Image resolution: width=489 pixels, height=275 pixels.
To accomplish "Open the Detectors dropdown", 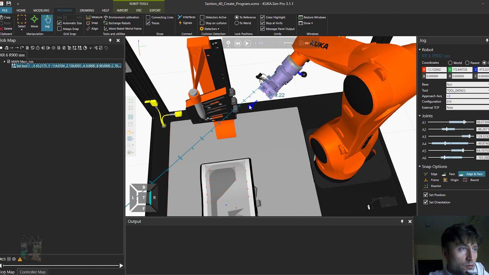I will click(x=210, y=29).
